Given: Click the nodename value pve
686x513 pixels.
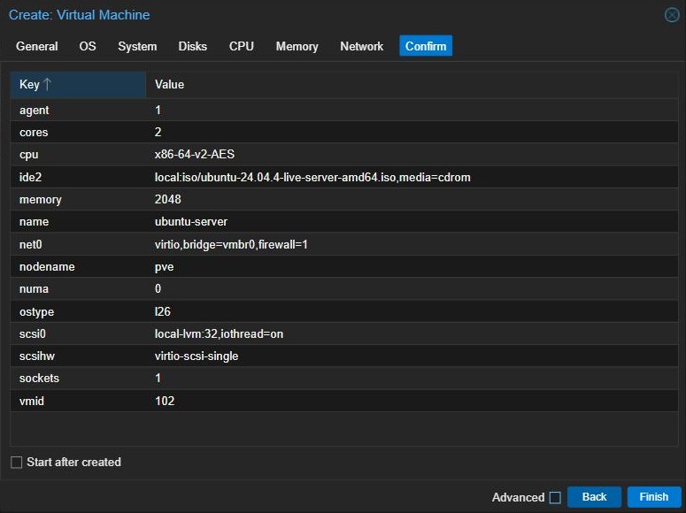Looking at the screenshot, I should pos(164,267).
